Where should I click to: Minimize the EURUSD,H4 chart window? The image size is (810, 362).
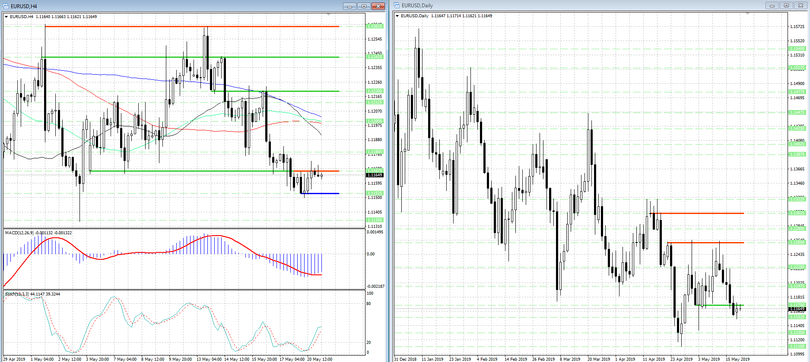click(349, 6)
